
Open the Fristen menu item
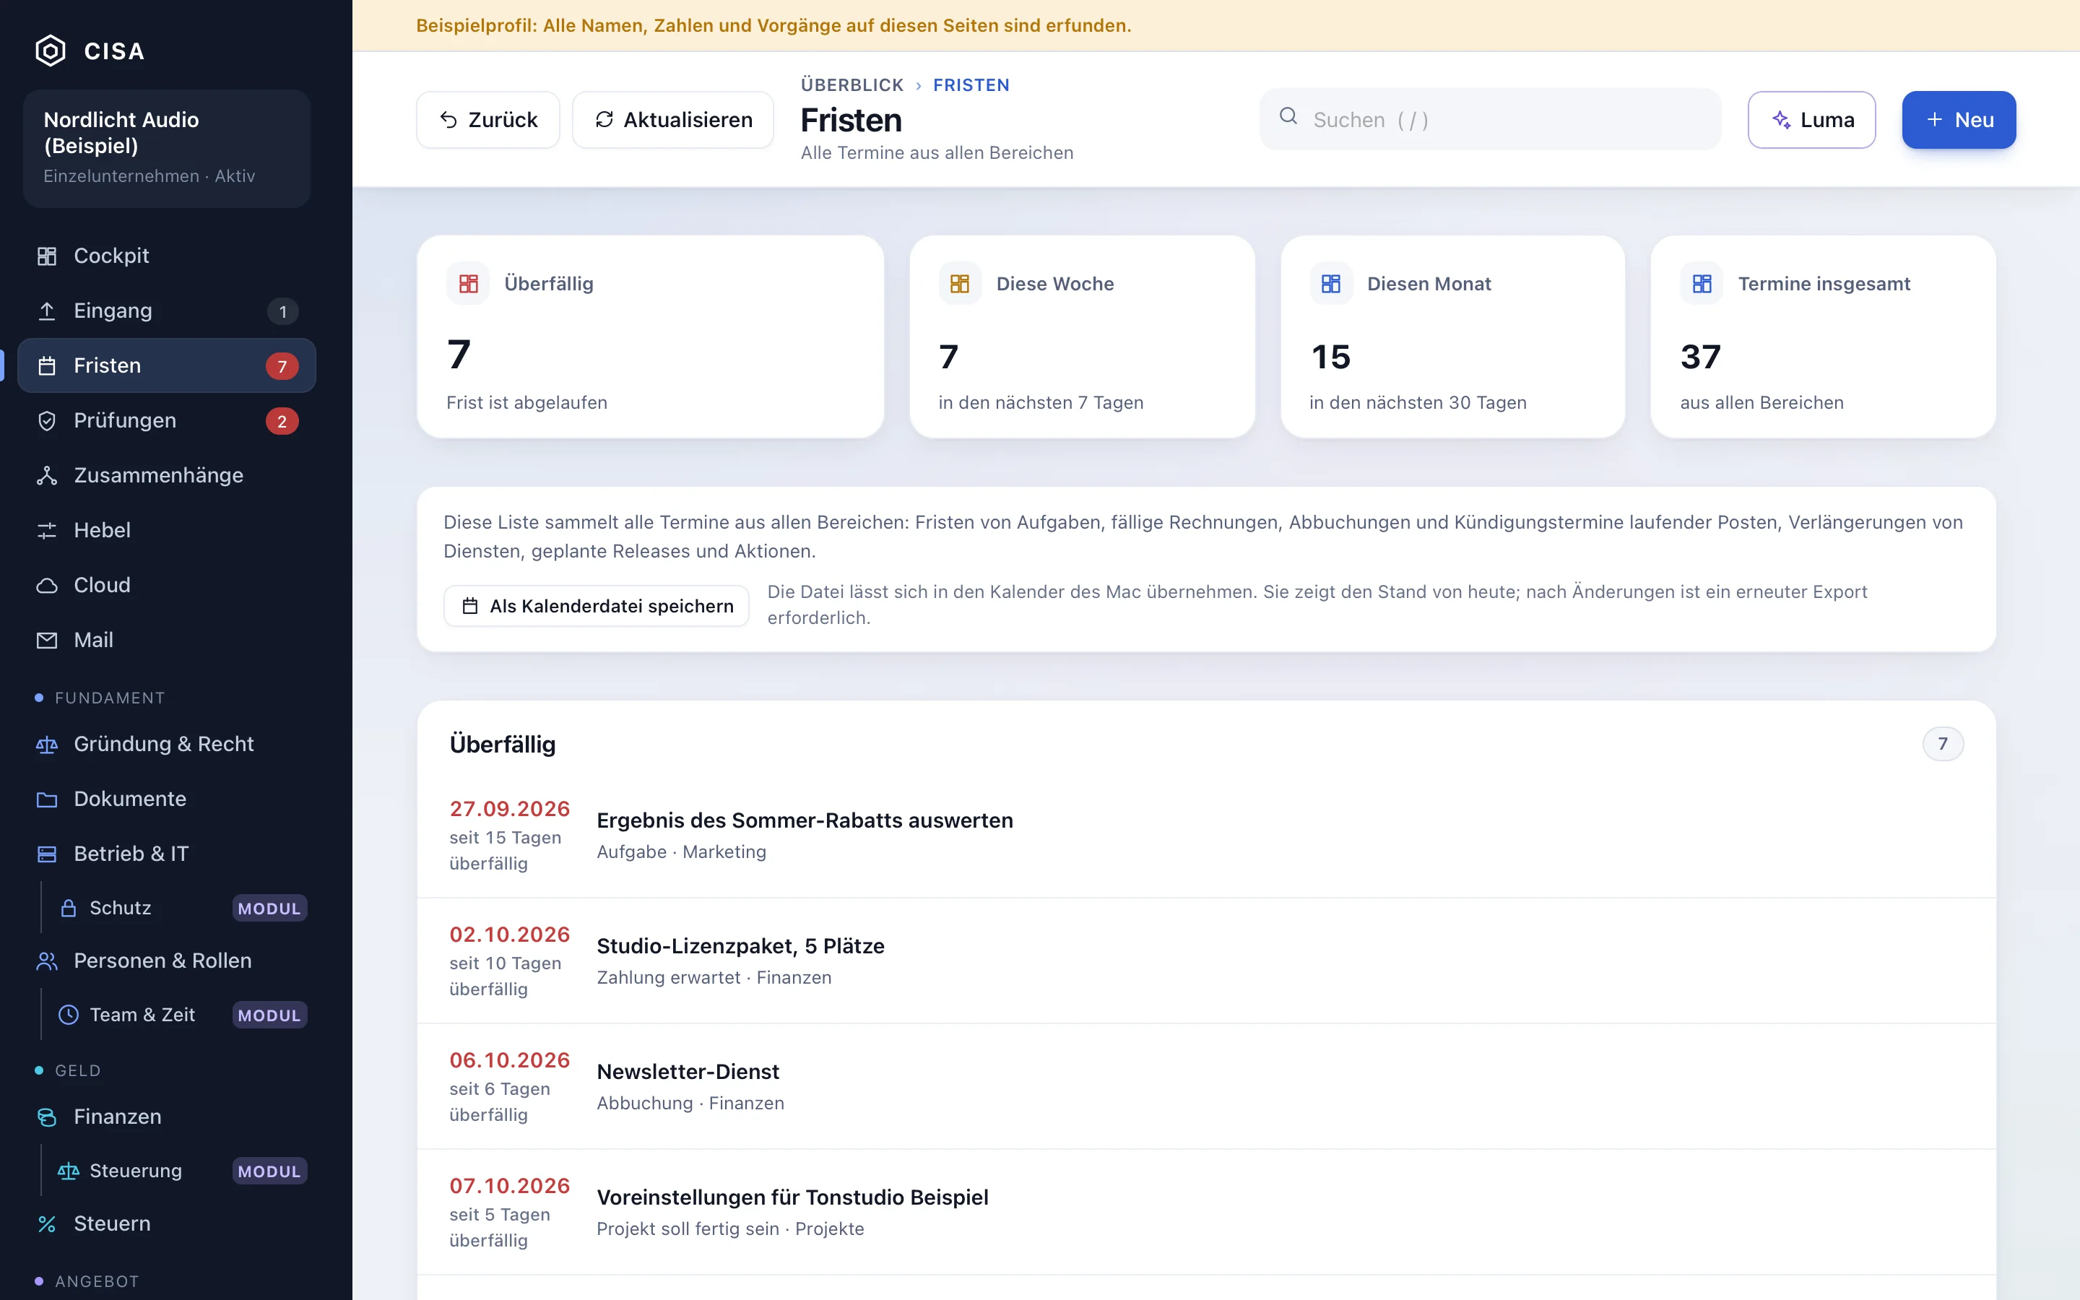click(167, 365)
